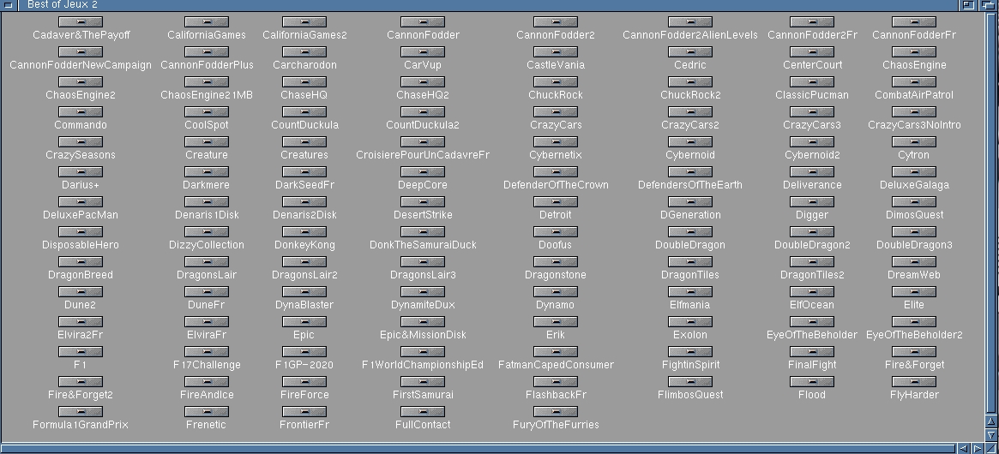
Task: Click the vertical scrollbar track
Action: tap(991, 213)
